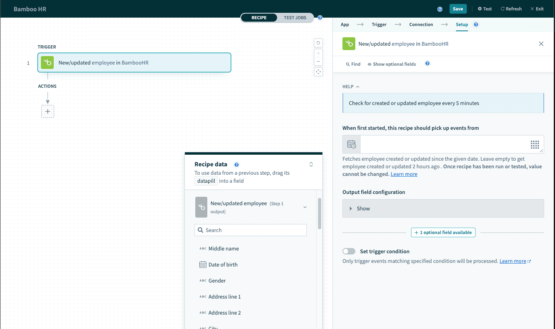Viewport: 555px width, 329px height.
Task: Enable the Set trigger condition toggle
Action: click(349, 251)
